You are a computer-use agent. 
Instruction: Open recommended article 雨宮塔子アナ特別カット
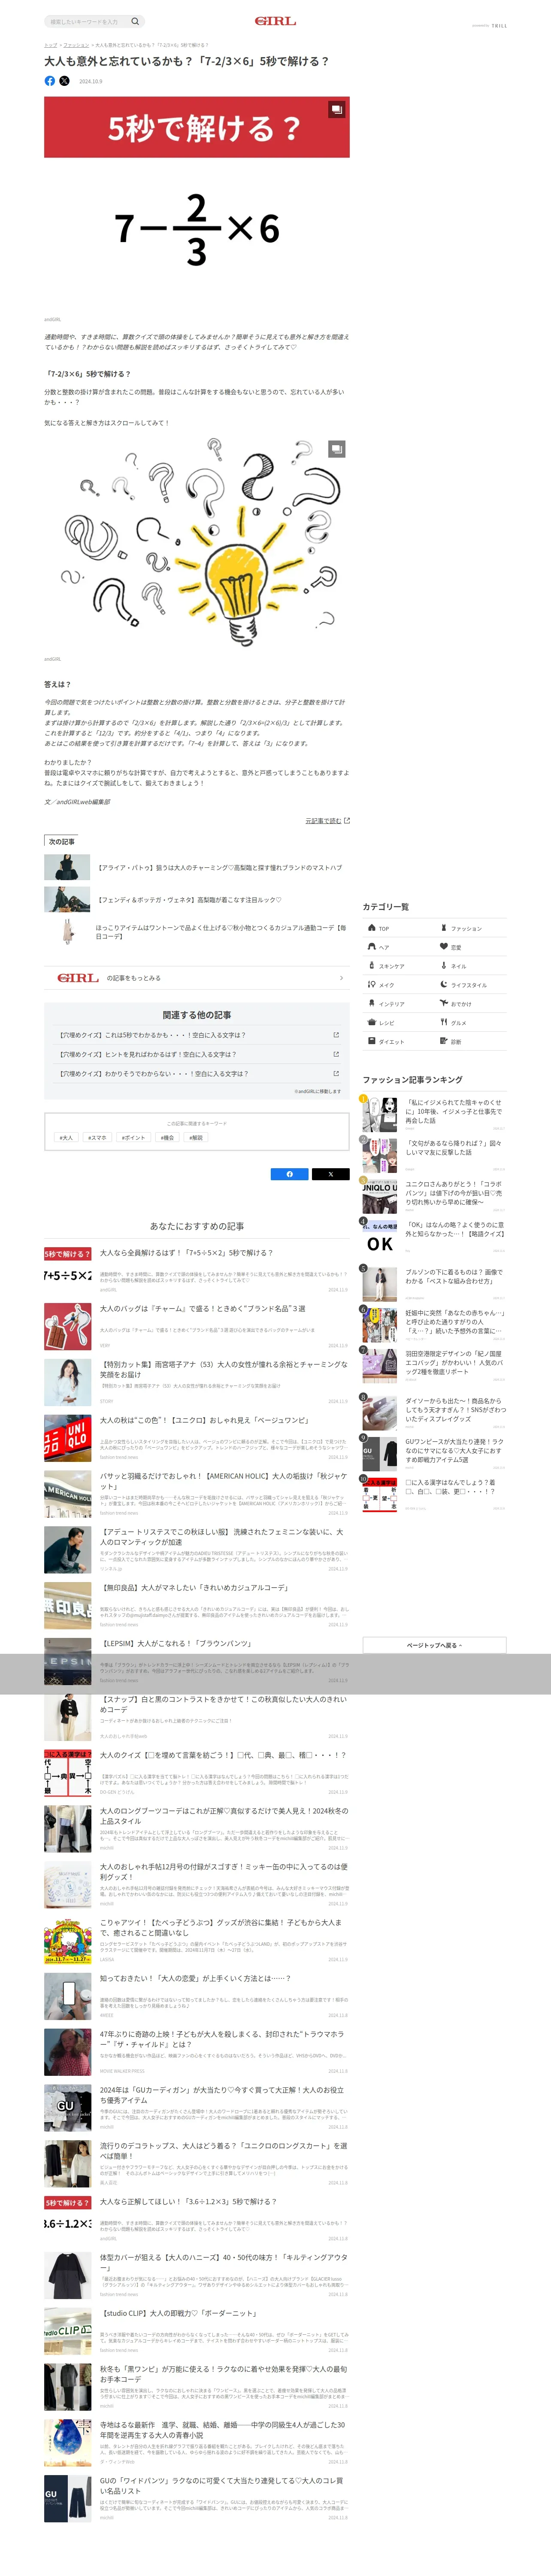coord(197,1382)
